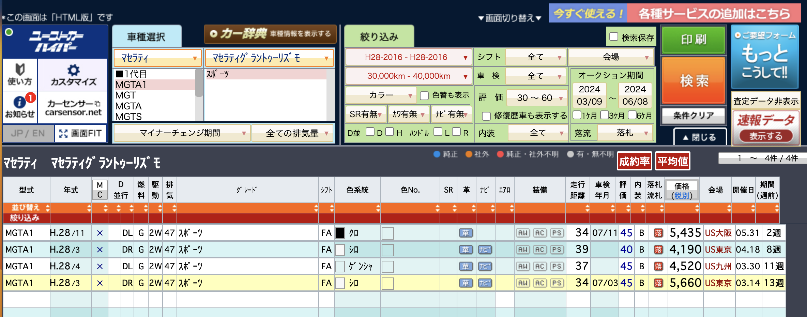This screenshot has width=807, height=317.
Task: Click the × mark in H.28/4 row
Action: [100, 266]
